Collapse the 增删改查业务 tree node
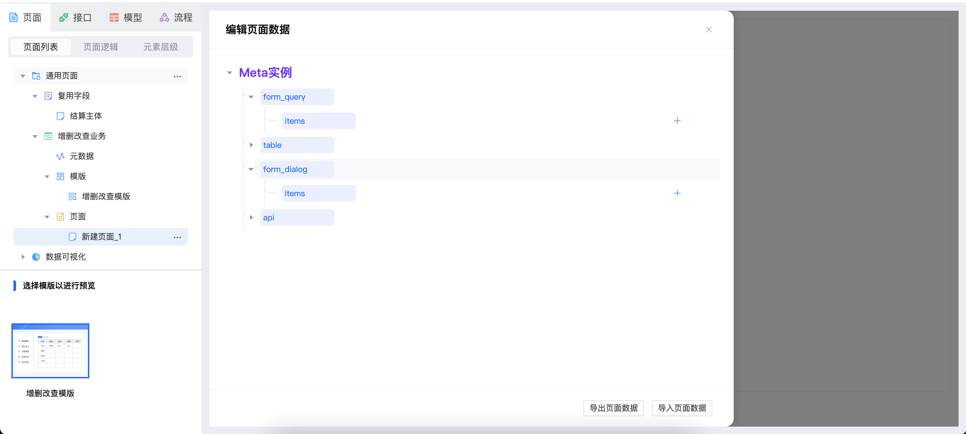 (35, 137)
